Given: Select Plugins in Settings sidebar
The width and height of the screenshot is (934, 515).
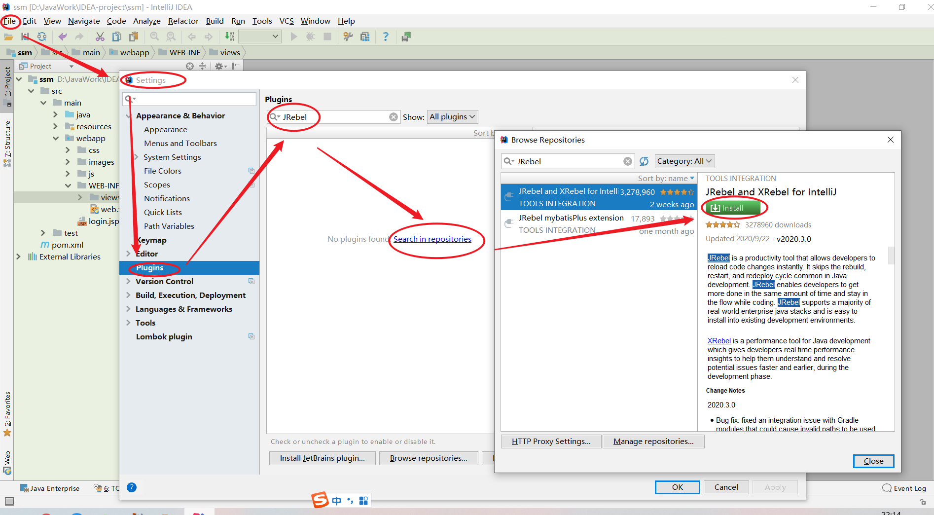Looking at the screenshot, I should click(189, 268).
